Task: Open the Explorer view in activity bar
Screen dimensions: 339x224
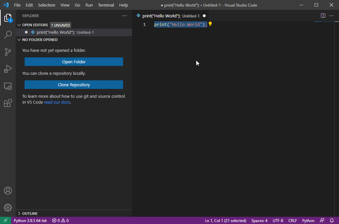Action: point(8,18)
